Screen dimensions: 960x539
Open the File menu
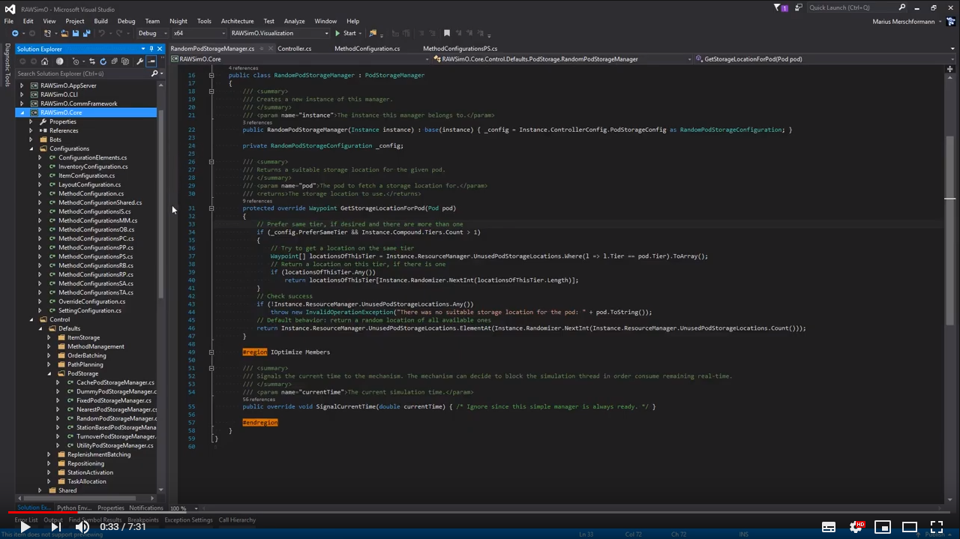[9, 21]
